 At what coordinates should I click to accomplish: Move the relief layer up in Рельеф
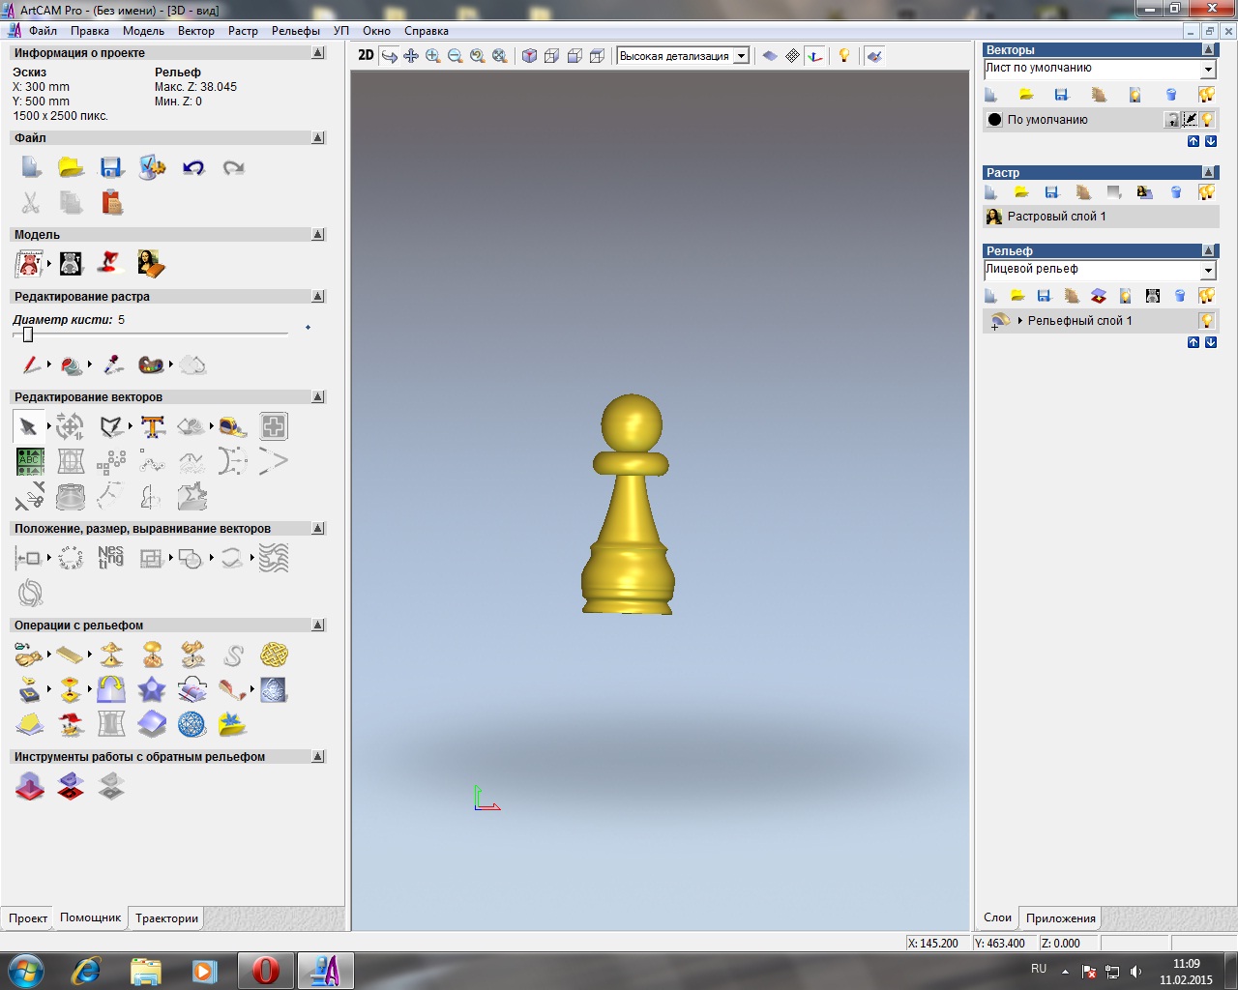click(x=1194, y=342)
